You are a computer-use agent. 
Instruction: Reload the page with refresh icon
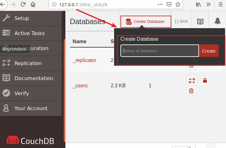[23, 5]
